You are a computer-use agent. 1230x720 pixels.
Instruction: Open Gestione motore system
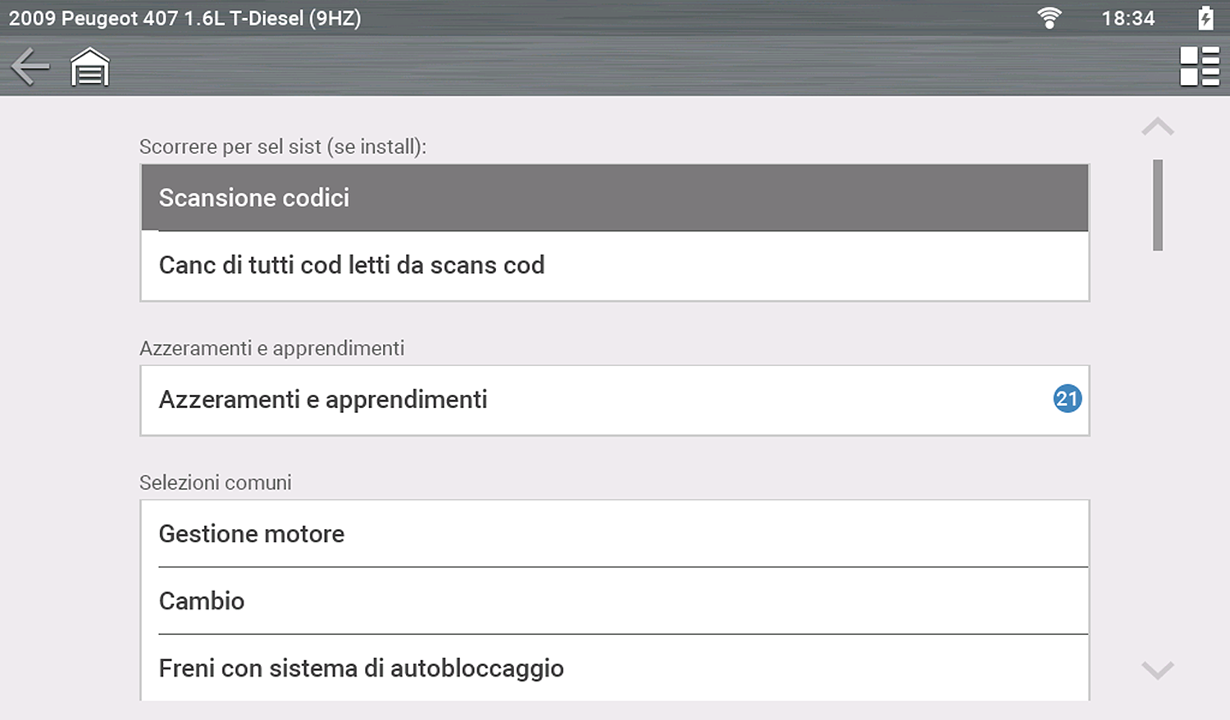[x=614, y=534]
